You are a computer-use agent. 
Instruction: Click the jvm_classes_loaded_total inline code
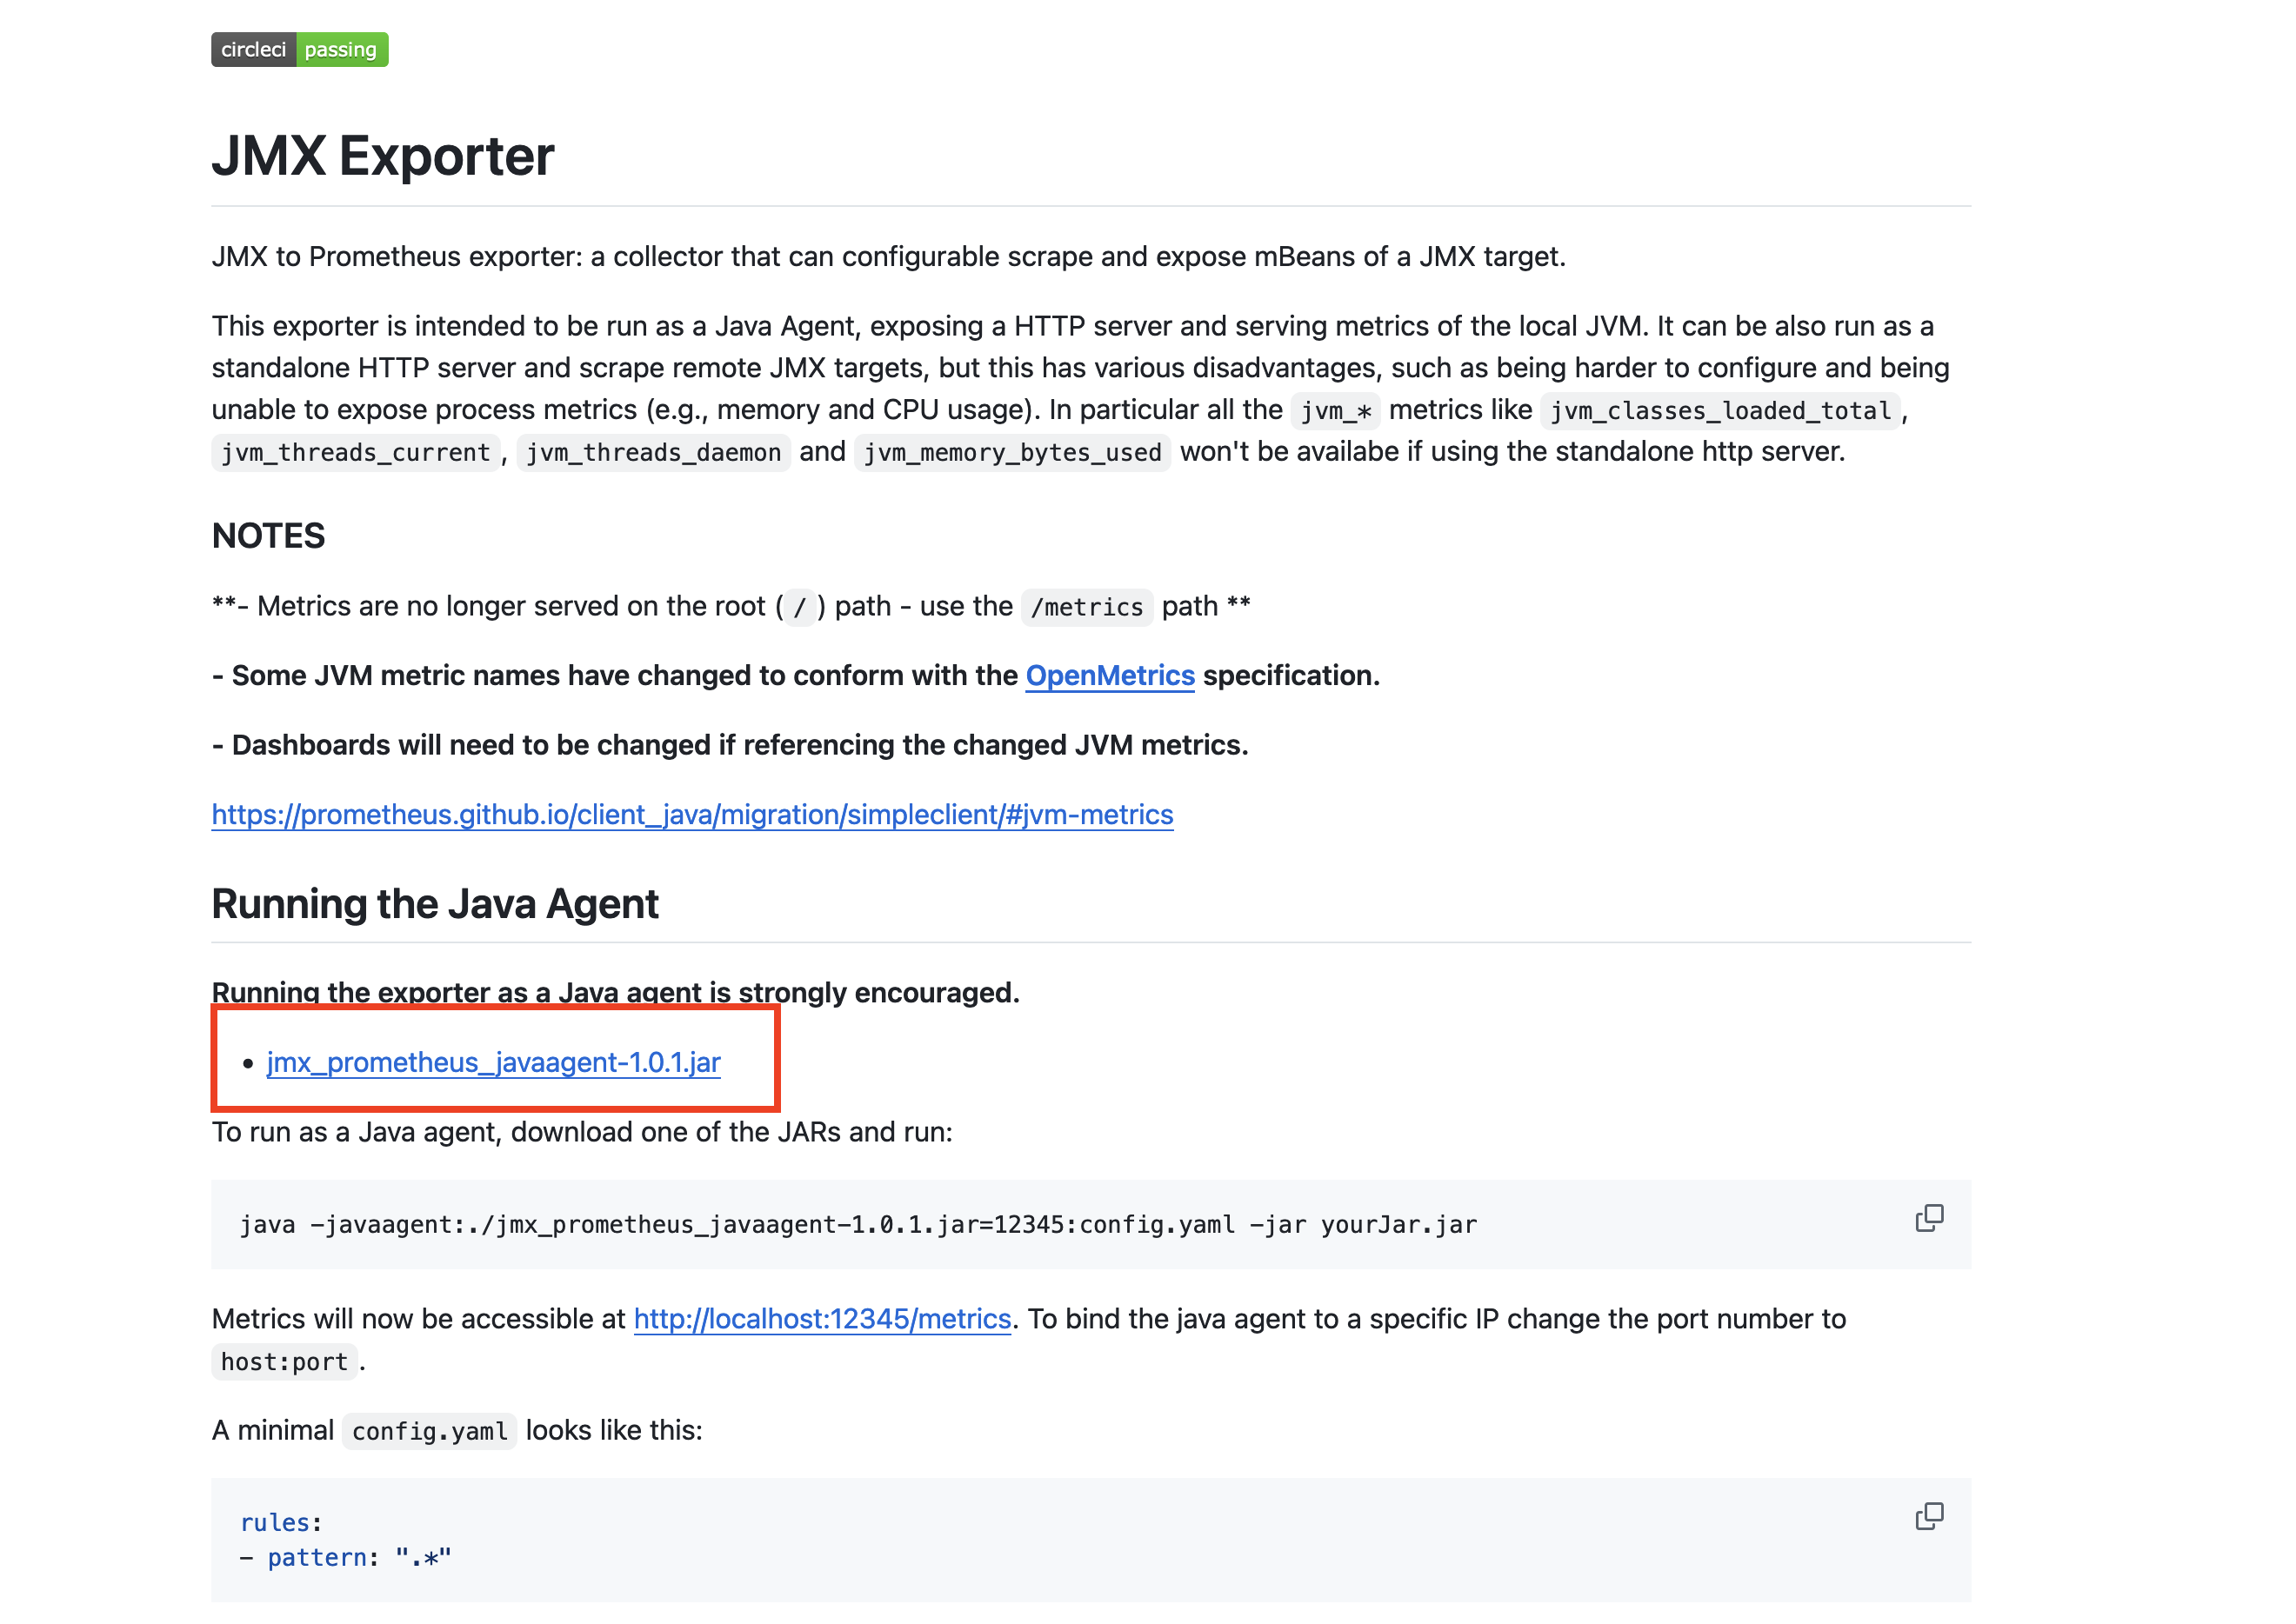point(1719,410)
